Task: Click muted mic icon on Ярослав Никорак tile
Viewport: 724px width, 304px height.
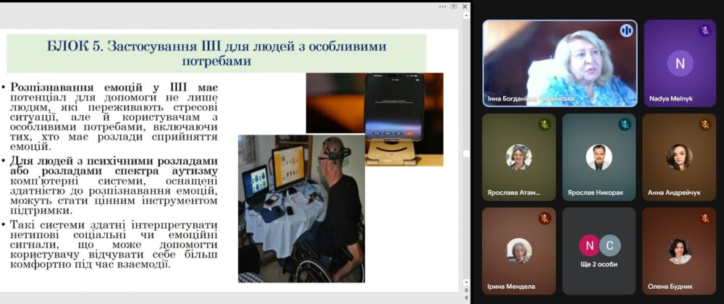Action: point(624,124)
